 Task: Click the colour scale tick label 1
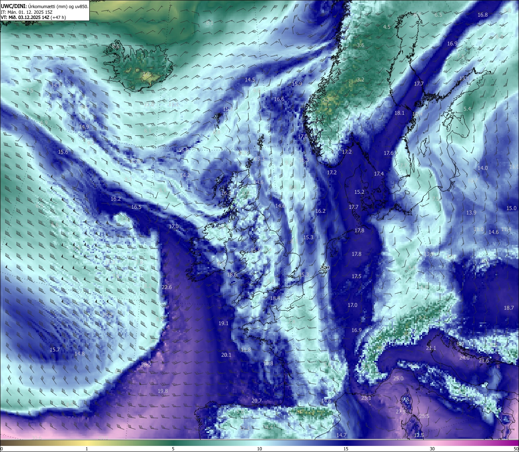[x=87, y=449]
